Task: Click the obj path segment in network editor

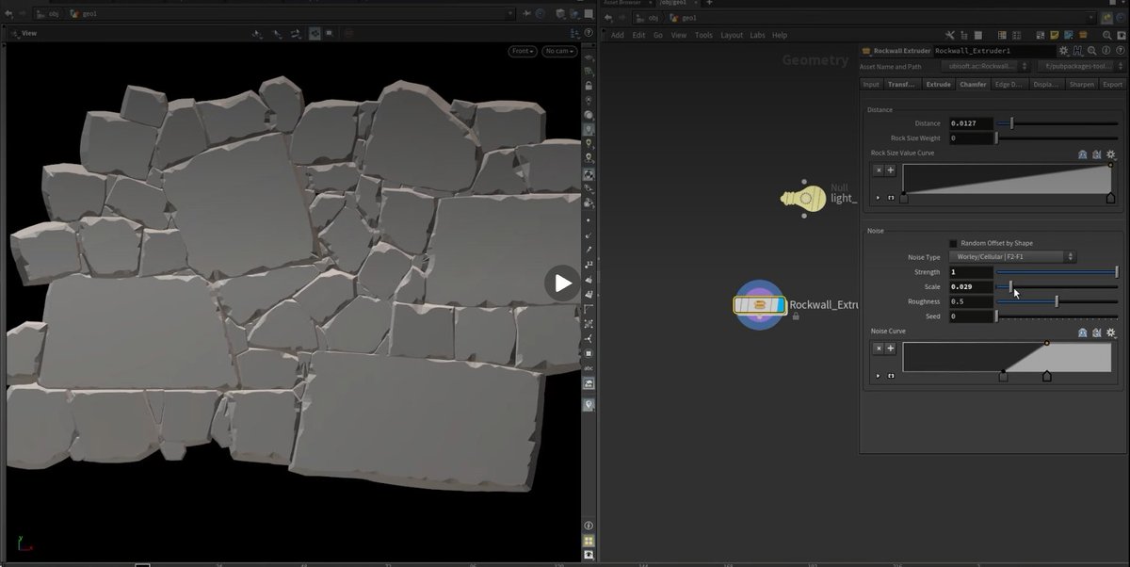Action: tap(652, 17)
